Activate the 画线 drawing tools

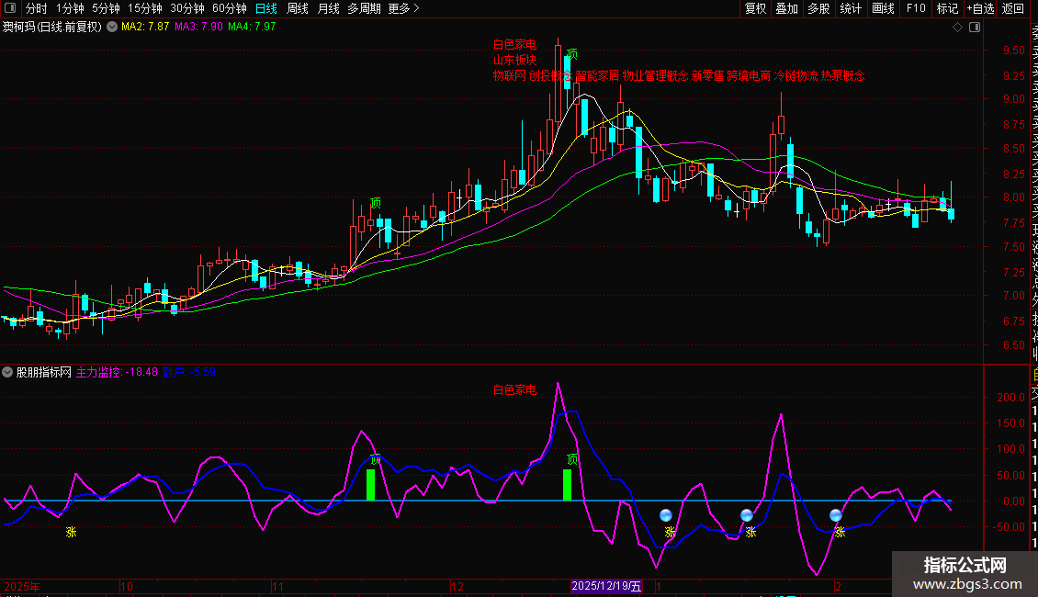tap(883, 8)
